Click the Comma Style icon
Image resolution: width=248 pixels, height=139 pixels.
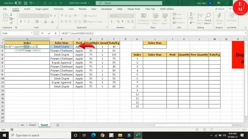pyautogui.click(x=122, y=22)
